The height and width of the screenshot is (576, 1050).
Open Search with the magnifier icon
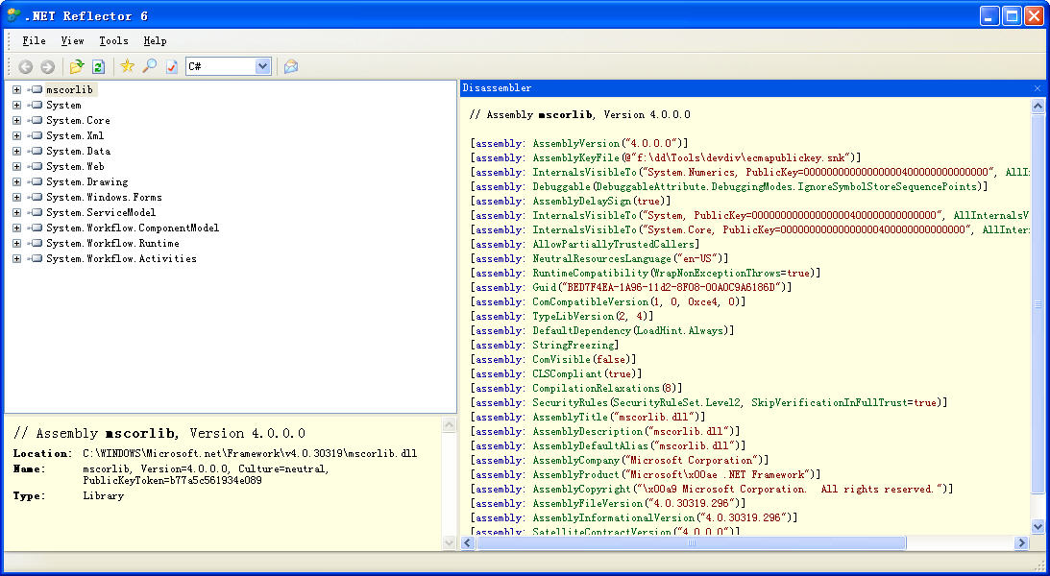[149, 66]
